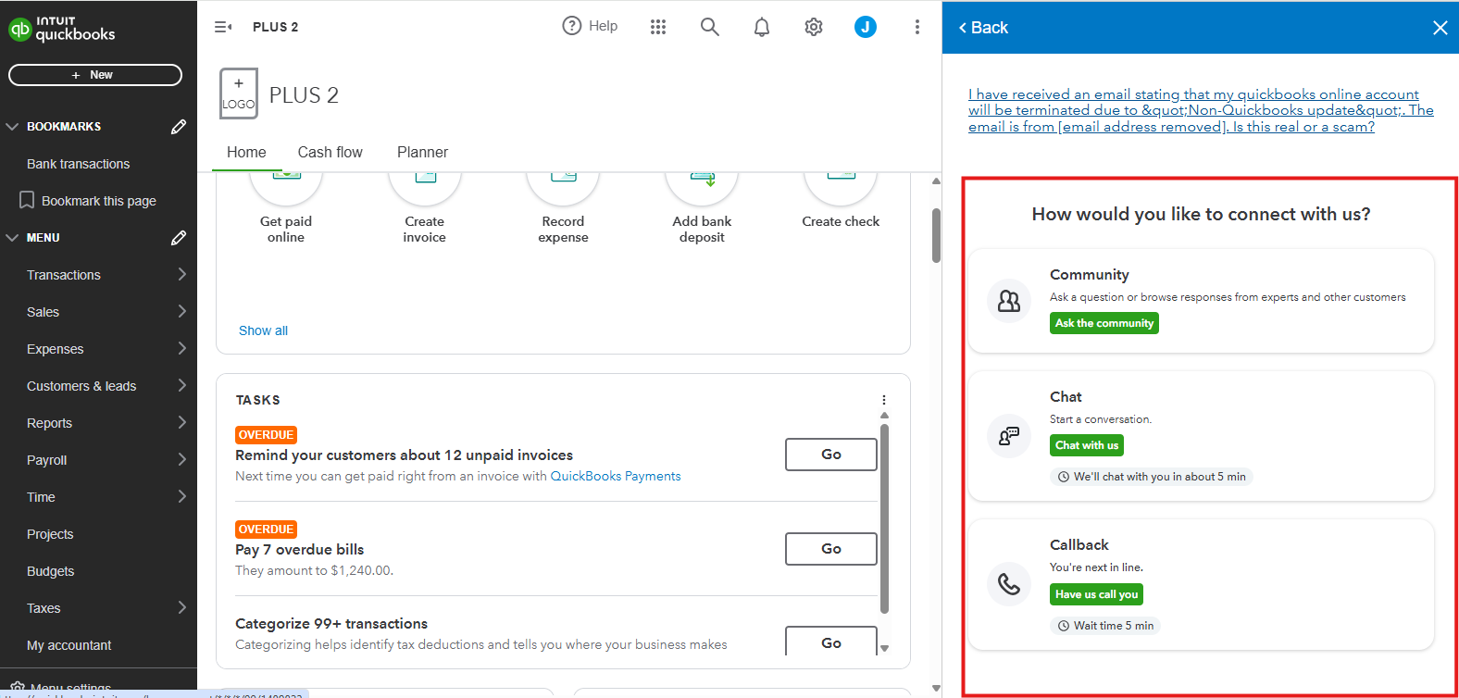Edit bookmarks with the pencil icon
1459x698 pixels.
click(179, 127)
